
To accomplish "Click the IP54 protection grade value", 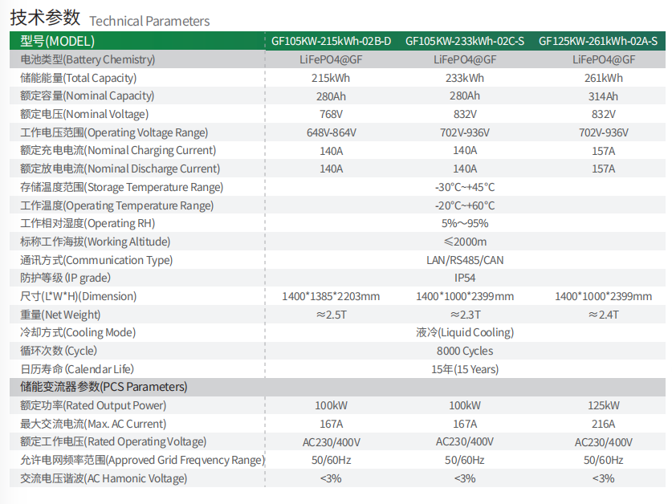I will pos(464,278).
